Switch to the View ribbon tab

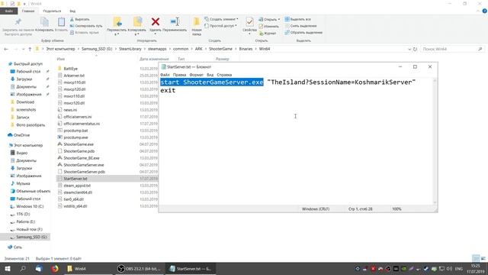tap(72, 11)
